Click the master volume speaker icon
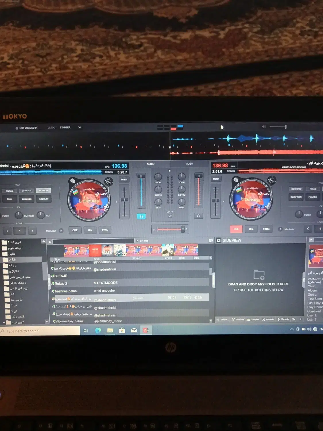323x431 pixels. [264, 127]
